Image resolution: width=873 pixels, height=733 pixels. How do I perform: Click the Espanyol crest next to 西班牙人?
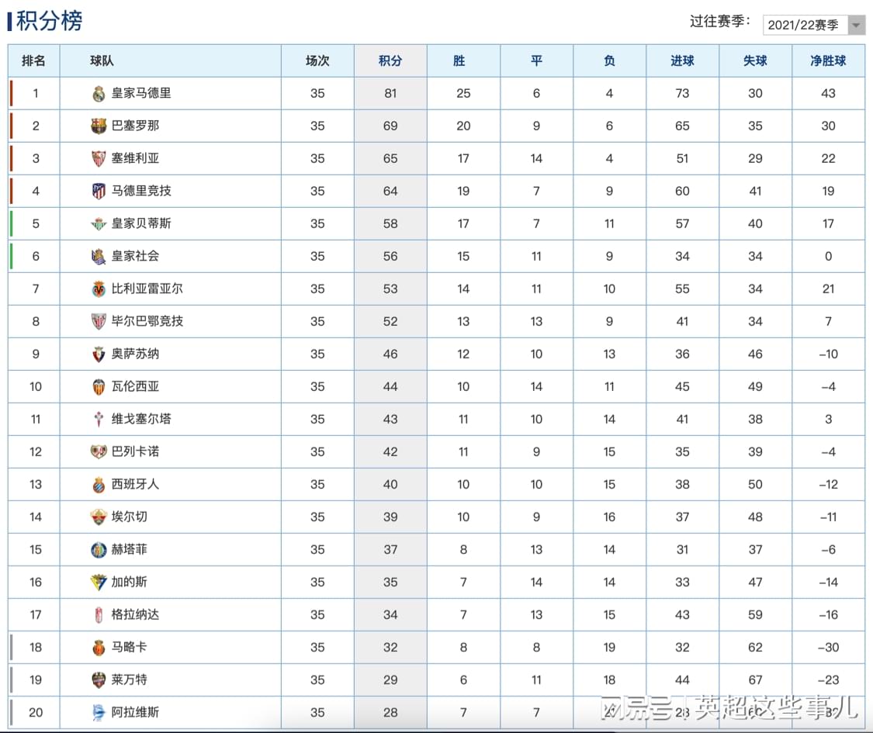(99, 485)
